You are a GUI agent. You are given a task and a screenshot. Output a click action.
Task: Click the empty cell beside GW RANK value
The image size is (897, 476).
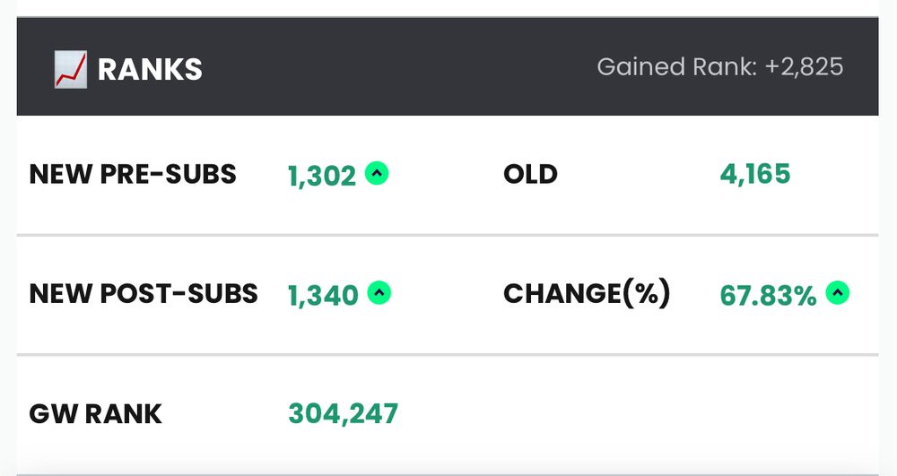point(686,414)
